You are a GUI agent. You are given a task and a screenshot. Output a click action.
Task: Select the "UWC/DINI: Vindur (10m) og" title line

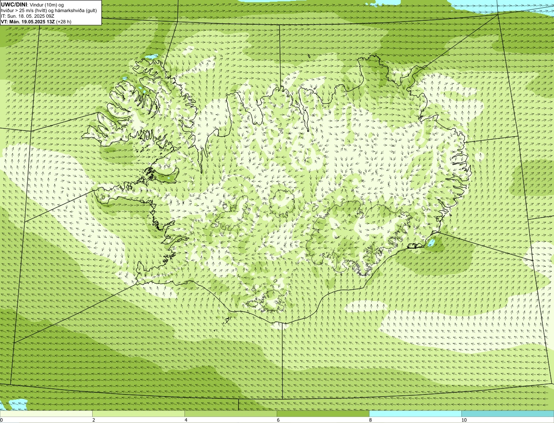[32, 4]
